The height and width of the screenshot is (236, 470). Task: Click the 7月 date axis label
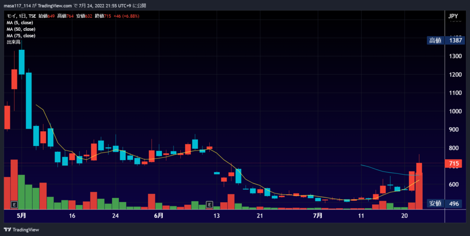coord(318,216)
